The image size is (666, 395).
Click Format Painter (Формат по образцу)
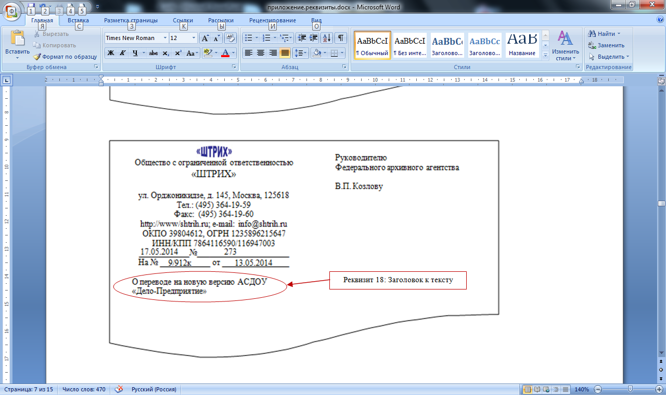coord(66,57)
